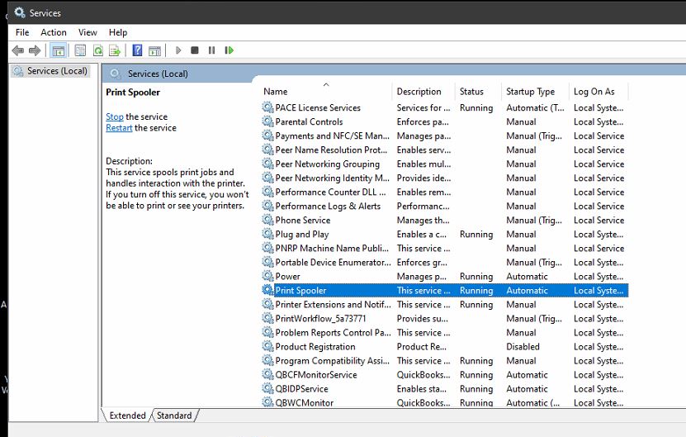Image resolution: width=686 pixels, height=437 pixels.
Task: Select Performance Logs & Alerts service
Action: (x=445, y=206)
